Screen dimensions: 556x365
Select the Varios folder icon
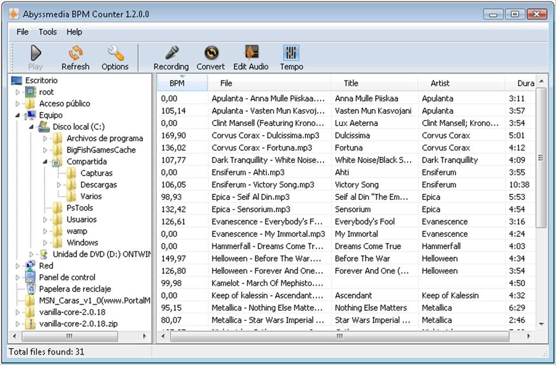tap(71, 196)
